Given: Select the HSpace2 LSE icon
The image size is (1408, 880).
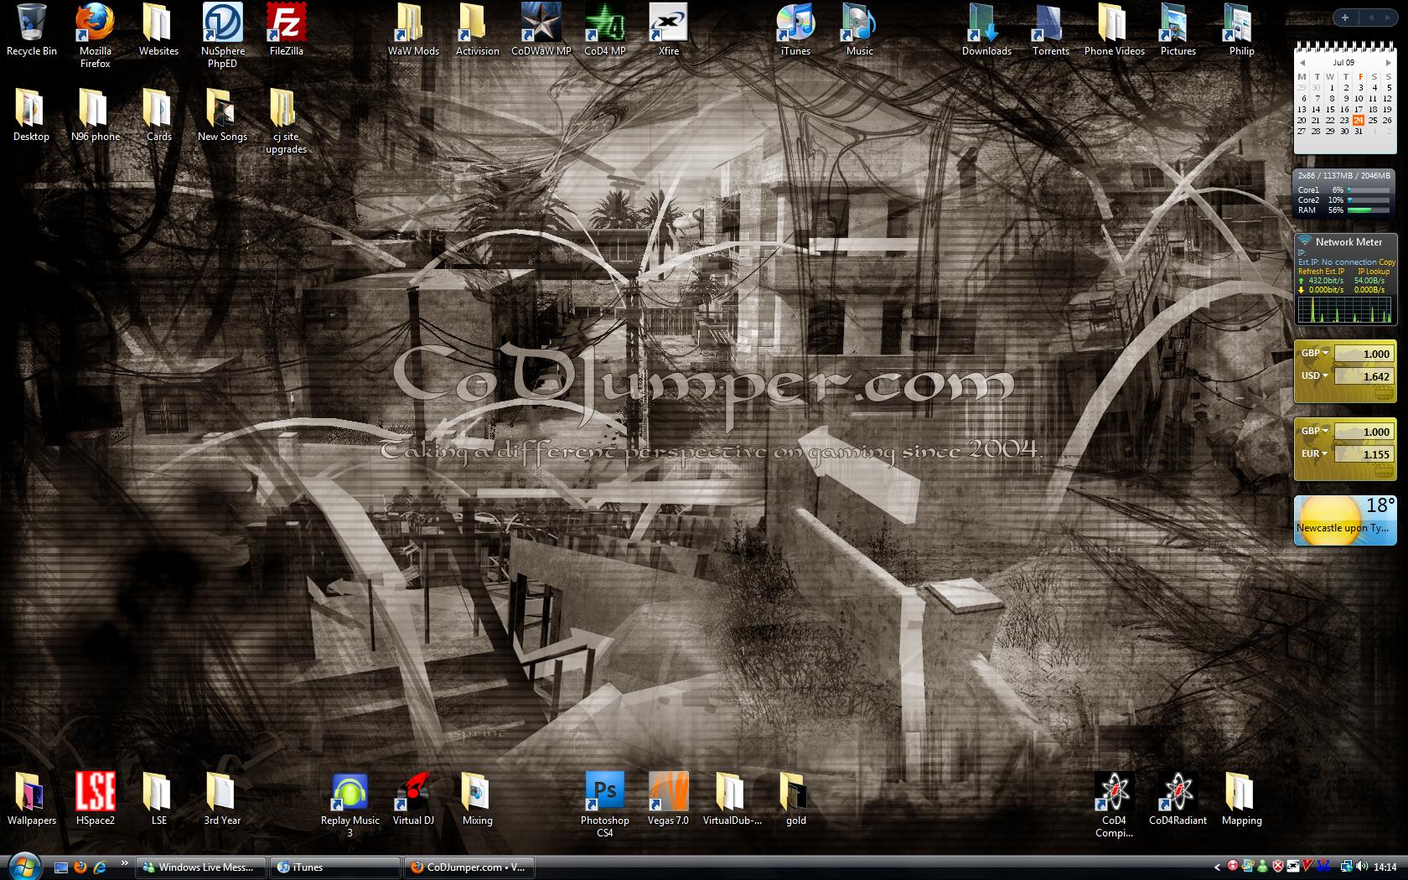Looking at the screenshot, I should tap(95, 799).
